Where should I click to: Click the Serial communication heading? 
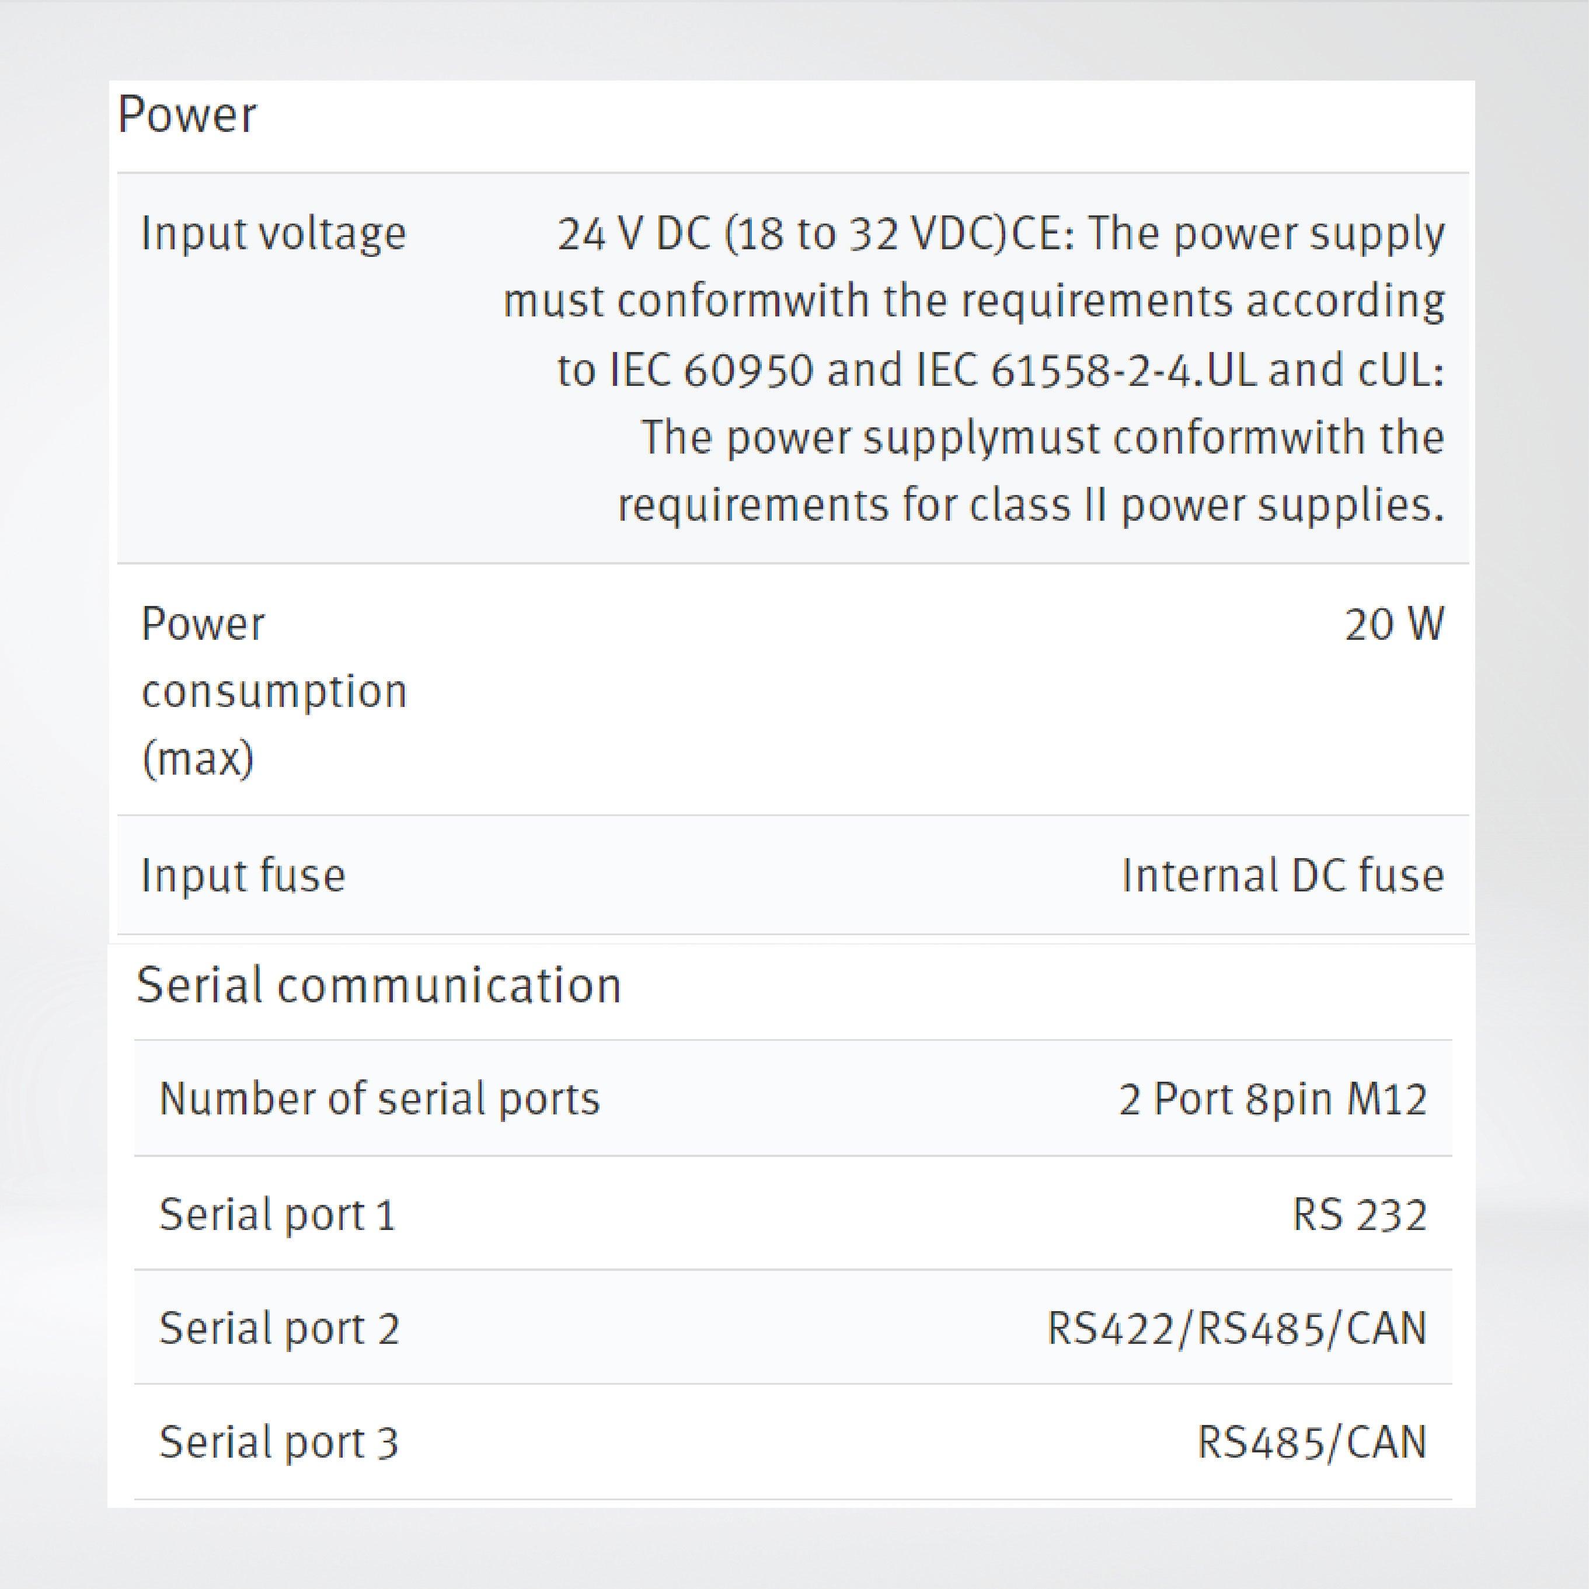[378, 985]
